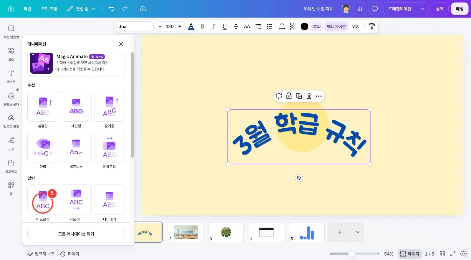Check the cloud save status icon

click(143, 9)
